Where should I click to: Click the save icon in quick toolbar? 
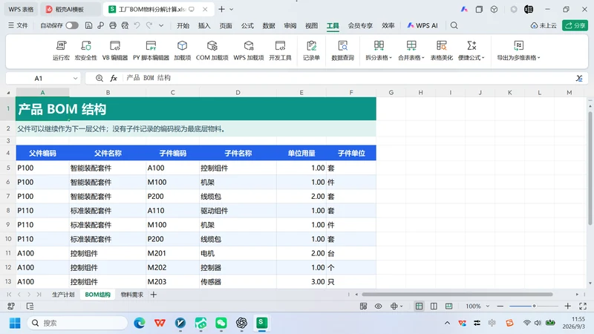[88, 25]
